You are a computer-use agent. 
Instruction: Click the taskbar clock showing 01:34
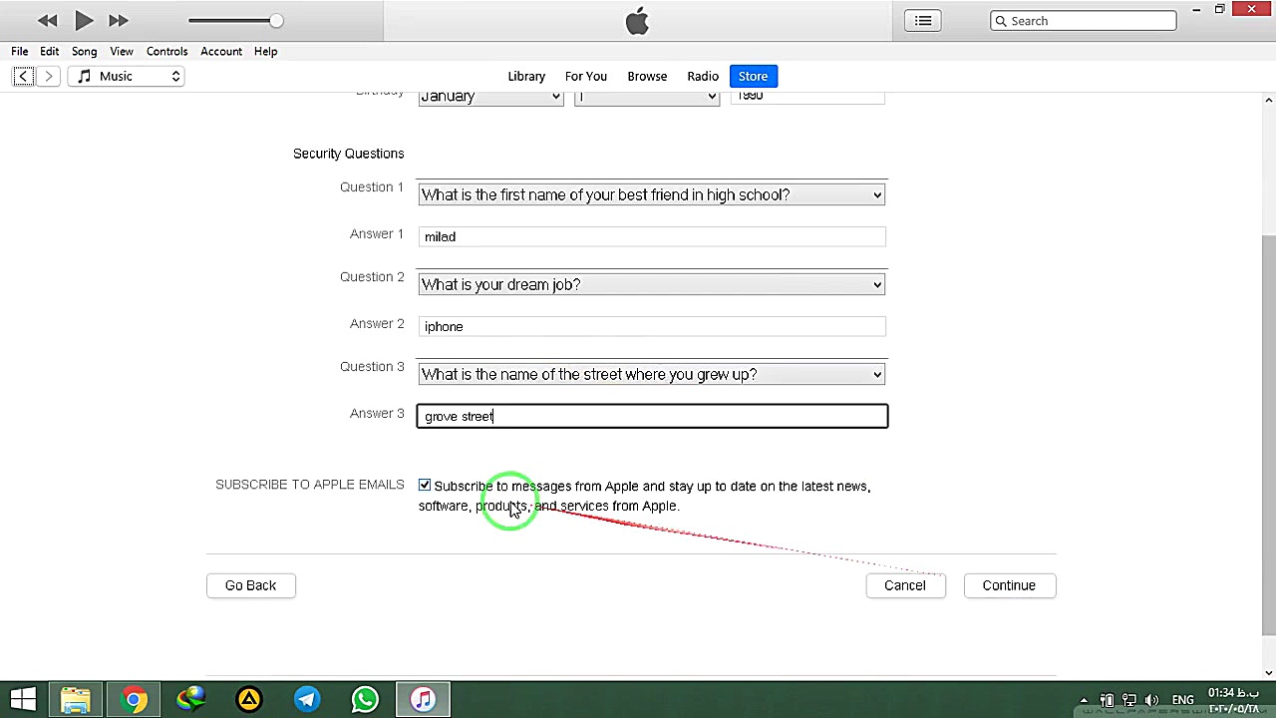pos(1234,700)
